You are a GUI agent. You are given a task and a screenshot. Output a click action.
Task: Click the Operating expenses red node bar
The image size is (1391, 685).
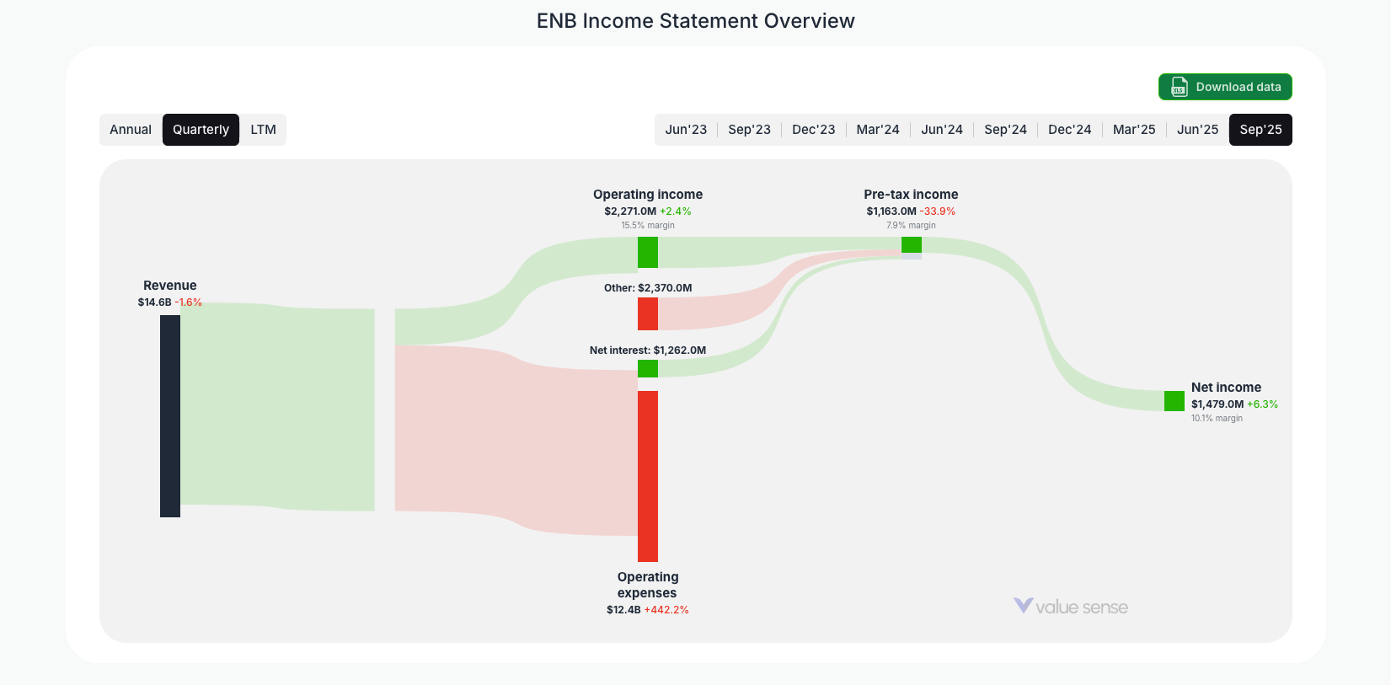(647, 476)
